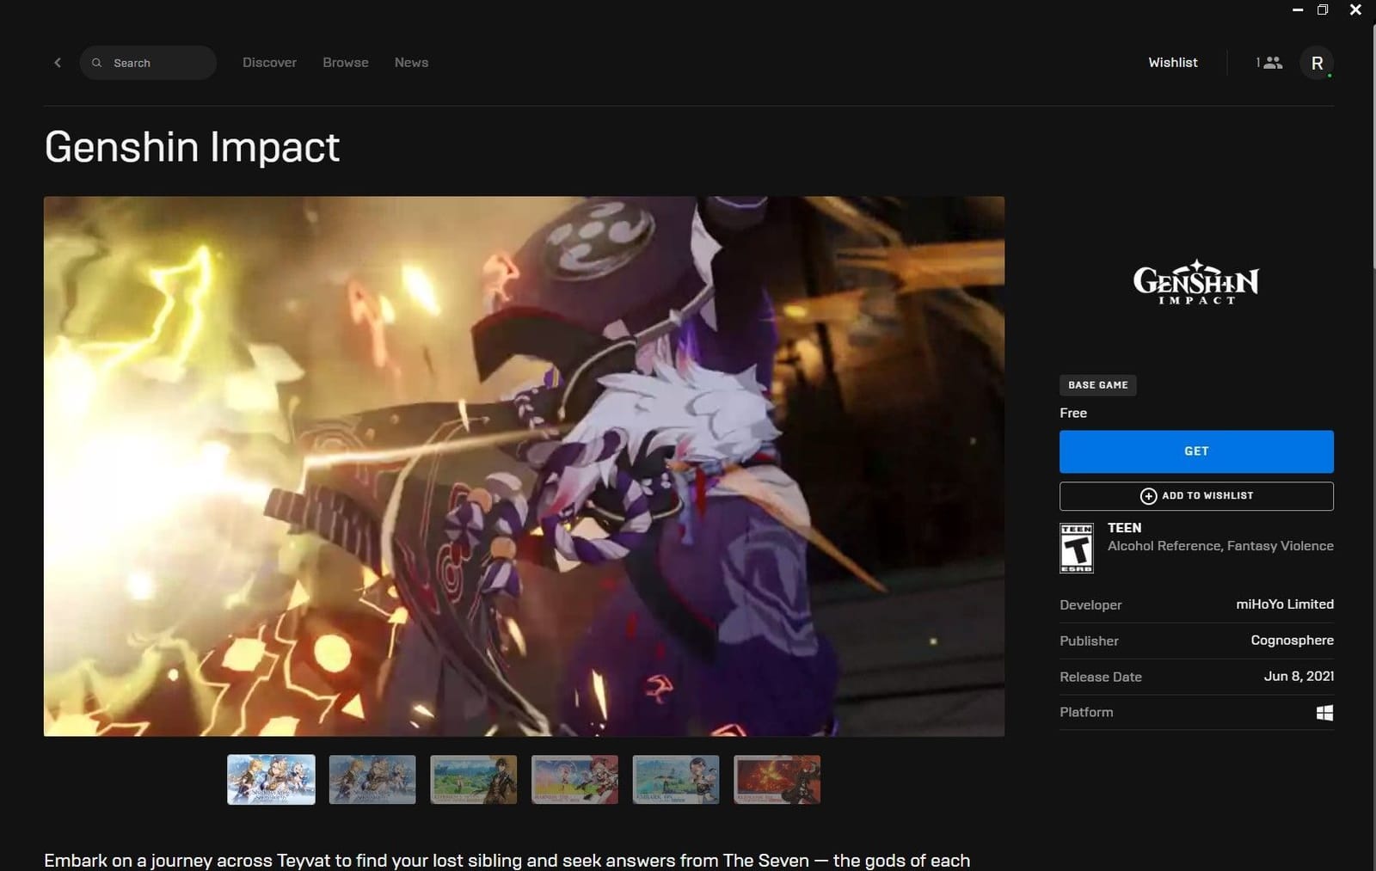1376x871 pixels.
Task: Open the Browse tab
Action: (x=345, y=62)
